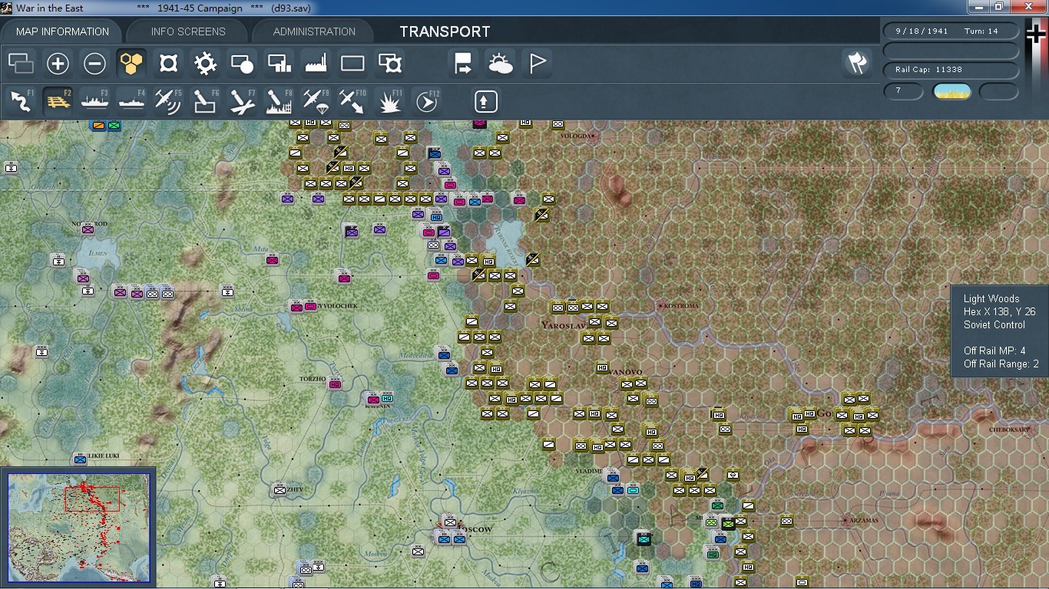Toggle the factory display icon
1049x589 pixels.
[316, 64]
